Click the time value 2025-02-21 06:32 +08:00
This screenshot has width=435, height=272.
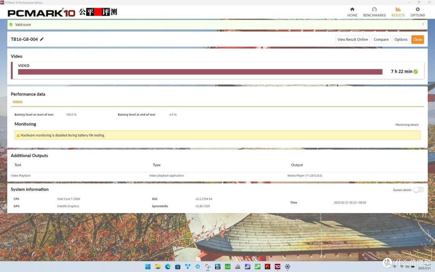pyautogui.click(x=350, y=203)
